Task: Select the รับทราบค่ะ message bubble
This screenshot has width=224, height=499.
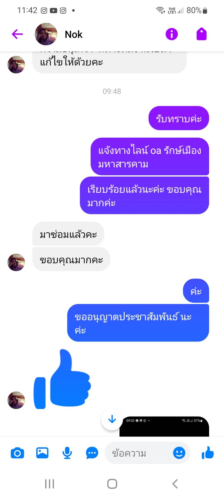Action: (179, 118)
